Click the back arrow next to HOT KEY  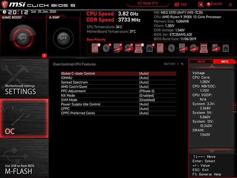pyautogui.click(x=182, y=64)
